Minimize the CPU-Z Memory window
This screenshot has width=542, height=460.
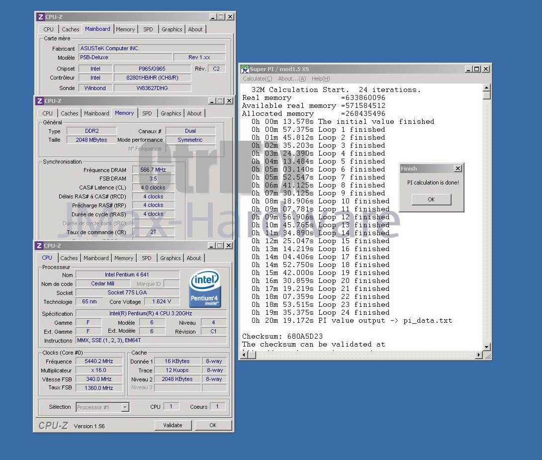[x=212, y=100]
